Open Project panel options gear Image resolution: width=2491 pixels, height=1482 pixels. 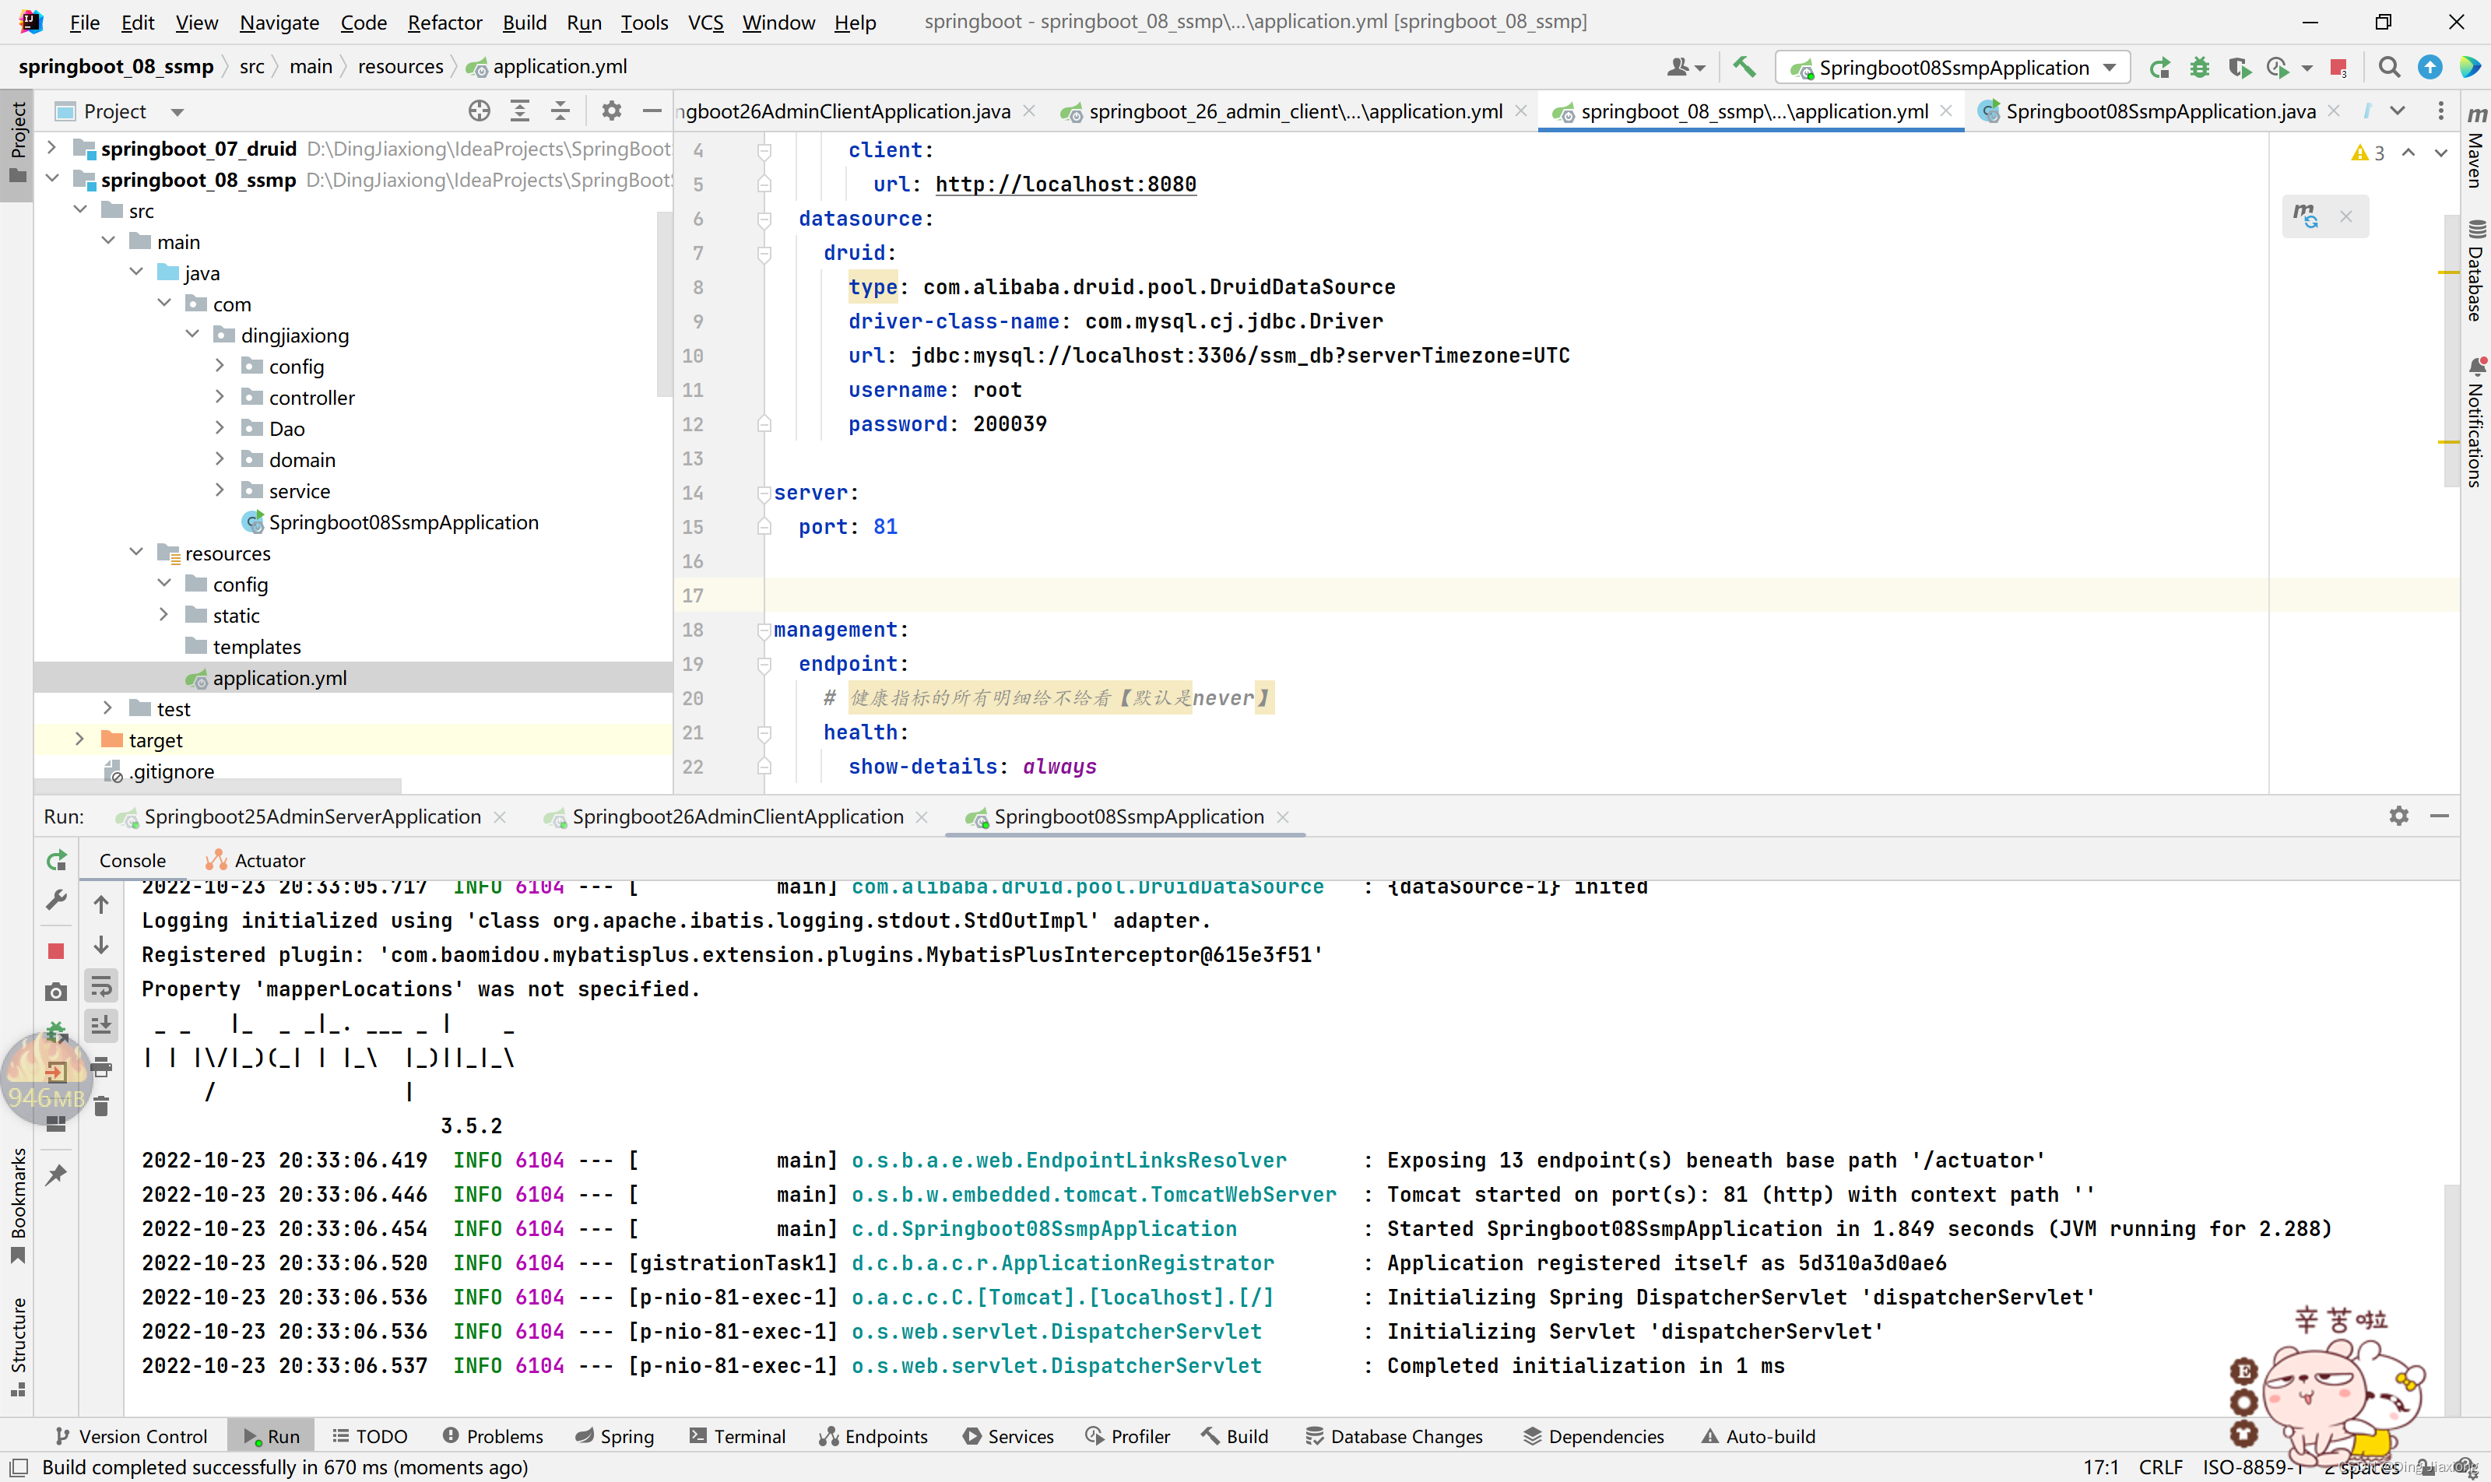coord(611,111)
